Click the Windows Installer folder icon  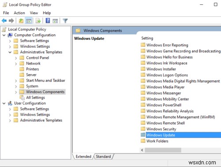[x=143, y=69]
